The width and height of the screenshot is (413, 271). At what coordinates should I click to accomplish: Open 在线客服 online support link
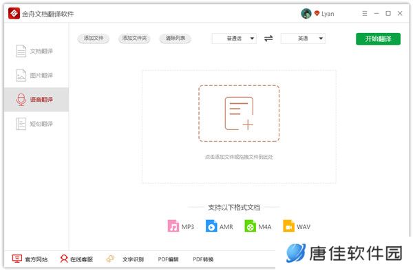81,259
